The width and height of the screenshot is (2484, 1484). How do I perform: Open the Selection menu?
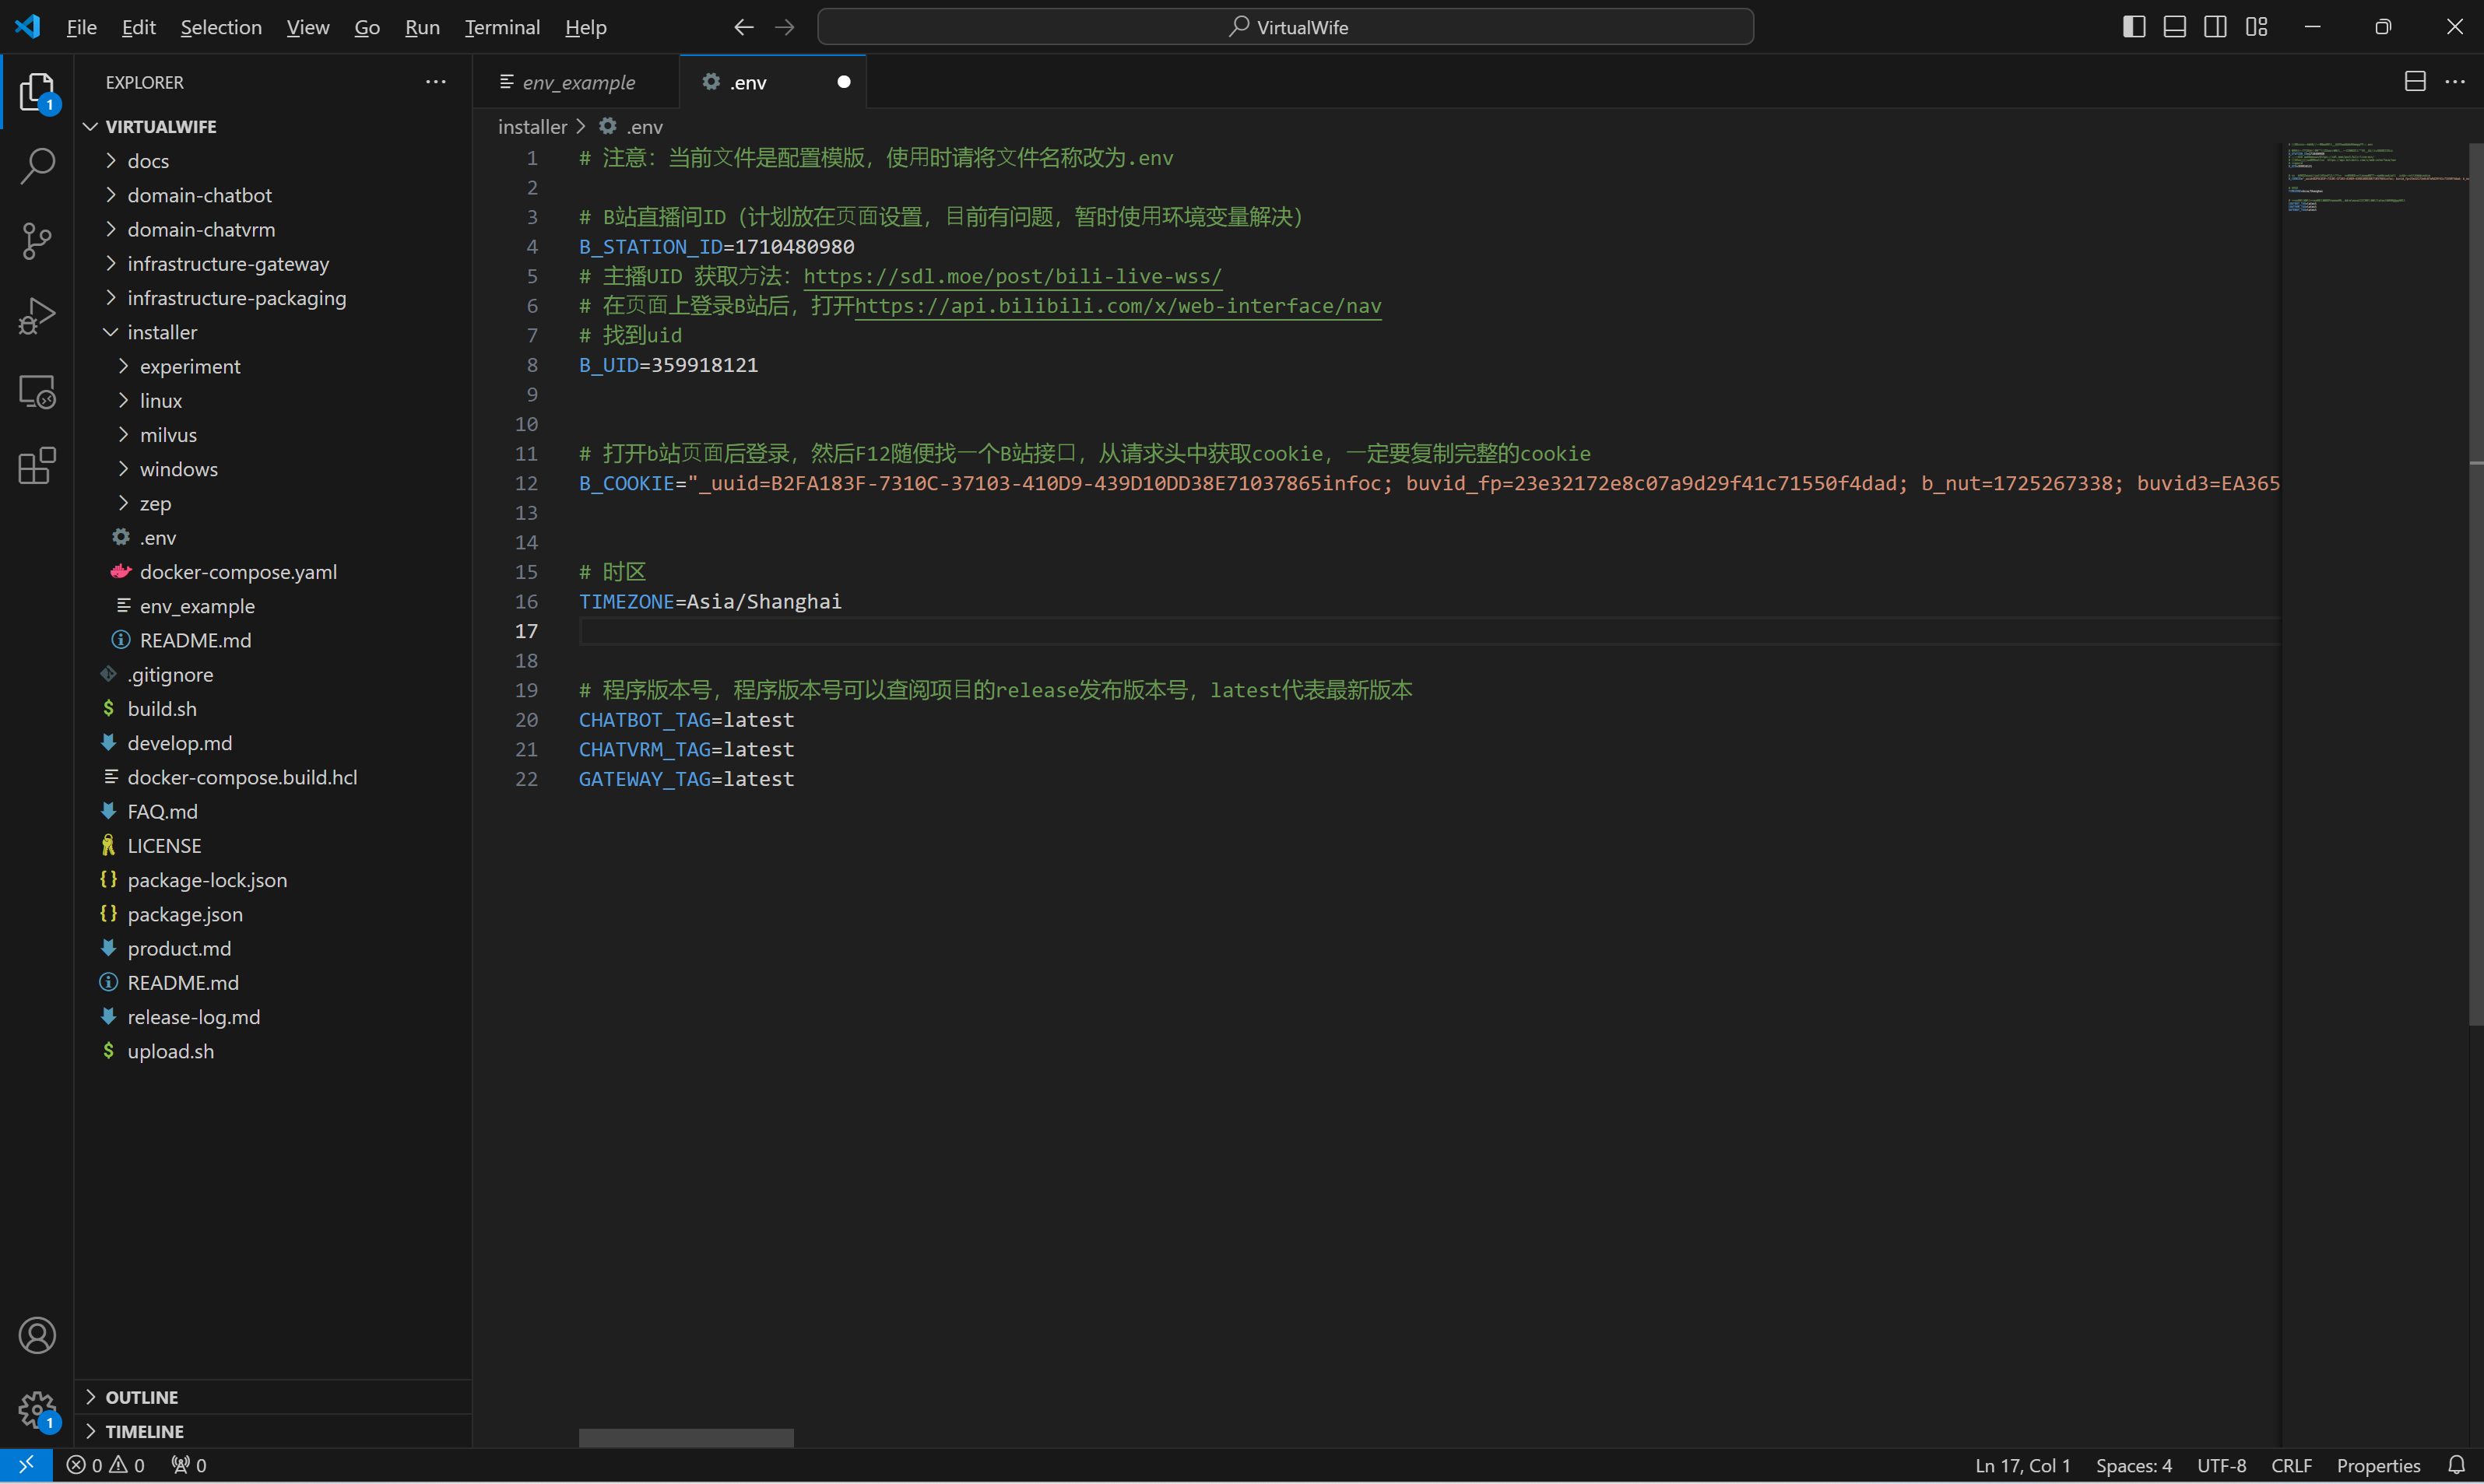tap(221, 27)
